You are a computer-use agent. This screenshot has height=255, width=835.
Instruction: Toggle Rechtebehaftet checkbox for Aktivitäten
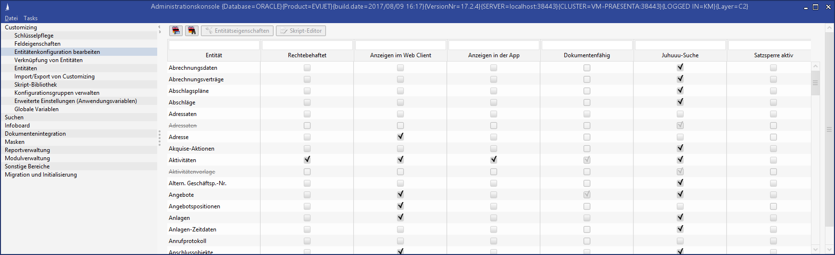pyautogui.click(x=307, y=160)
